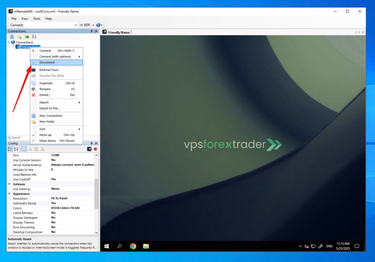Close the Config panel

[96, 143]
